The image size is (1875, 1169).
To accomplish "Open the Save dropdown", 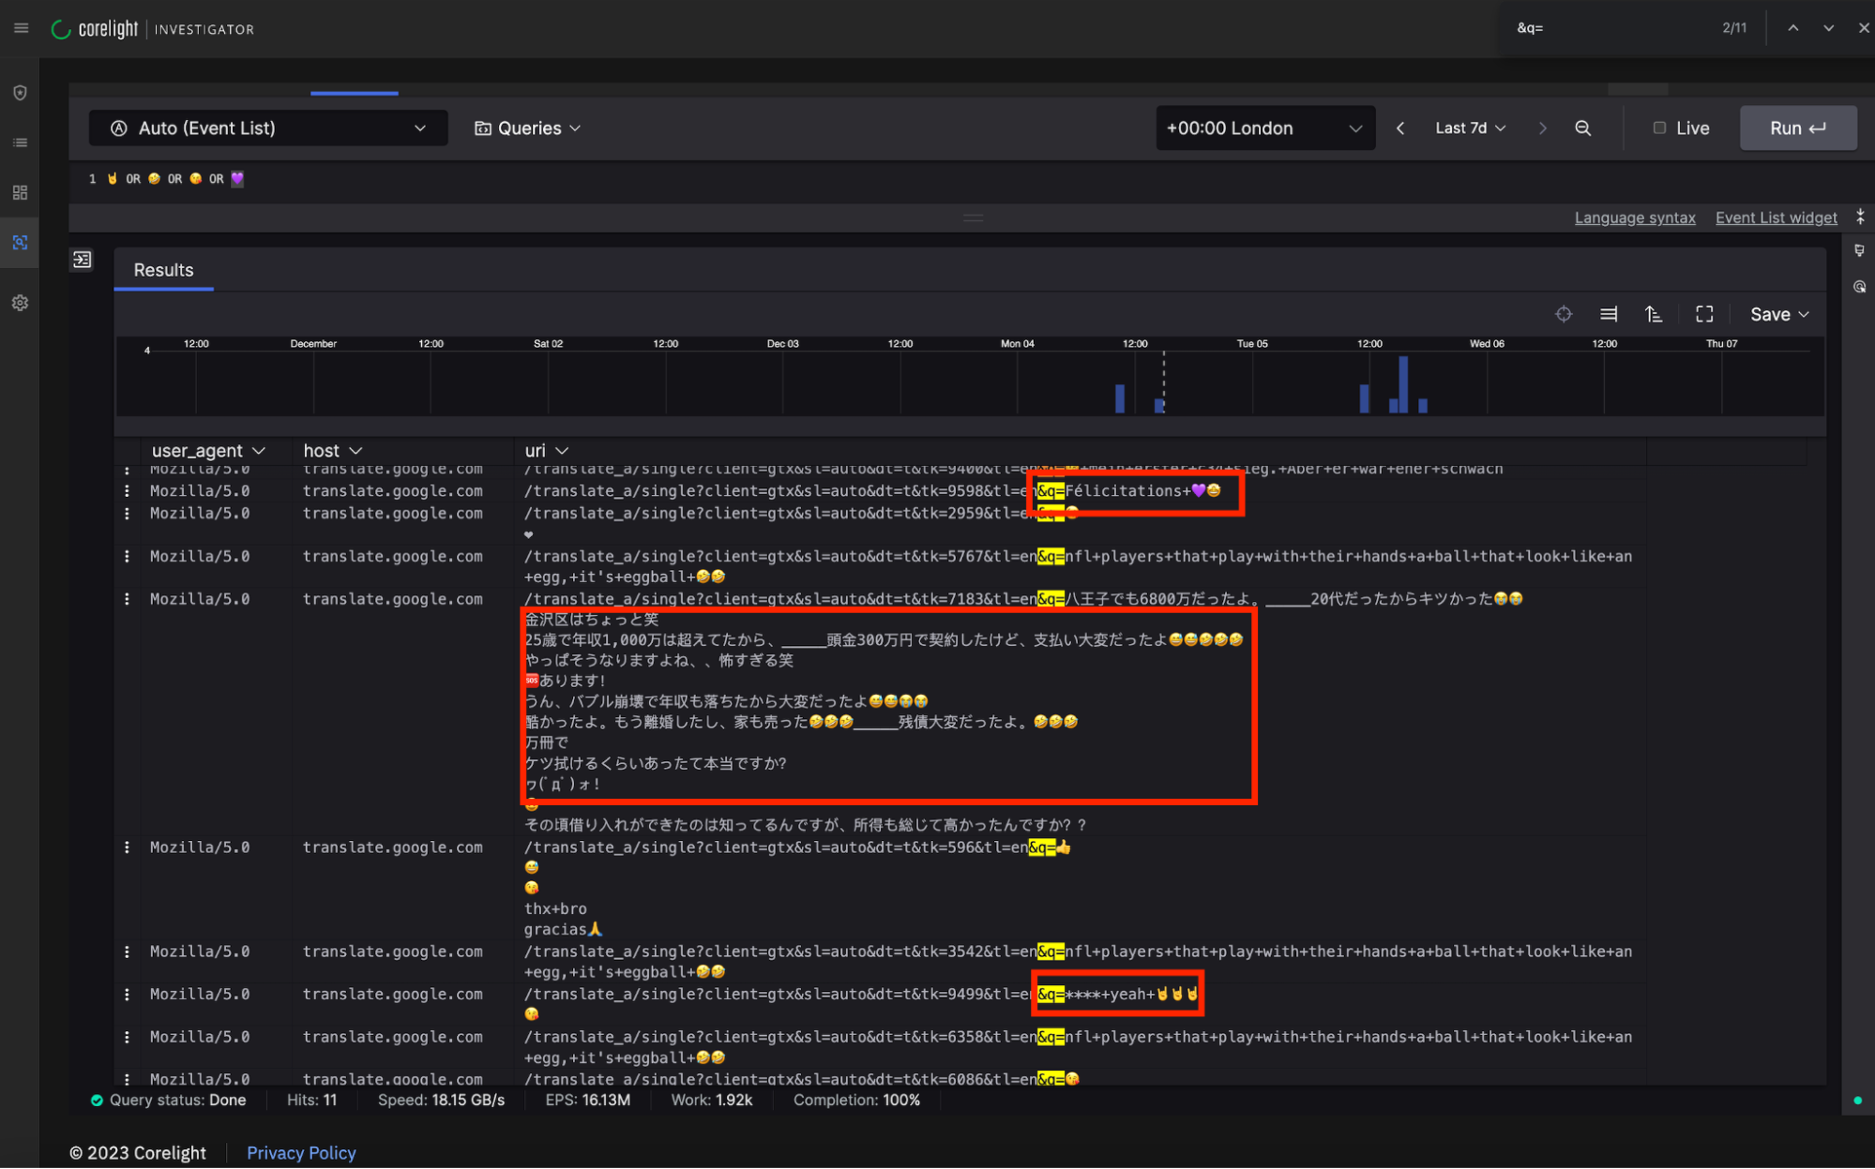I will pyautogui.click(x=1778, y=314).
